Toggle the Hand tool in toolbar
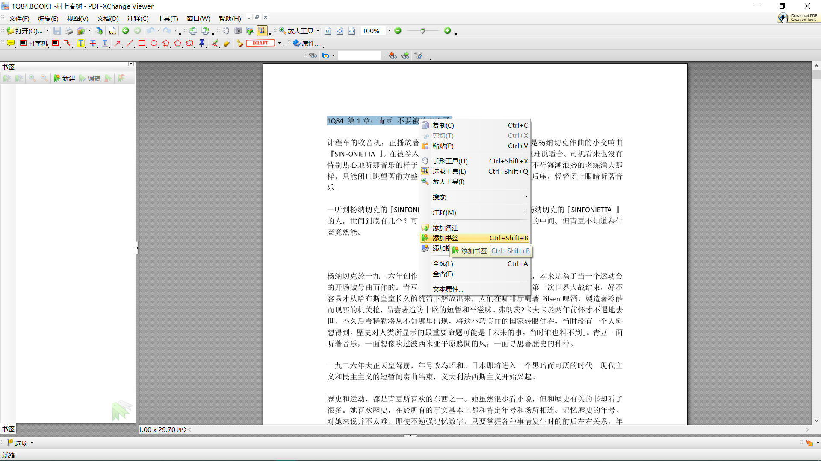This screenshot has height=461, width=821. [x=226, y=31]
